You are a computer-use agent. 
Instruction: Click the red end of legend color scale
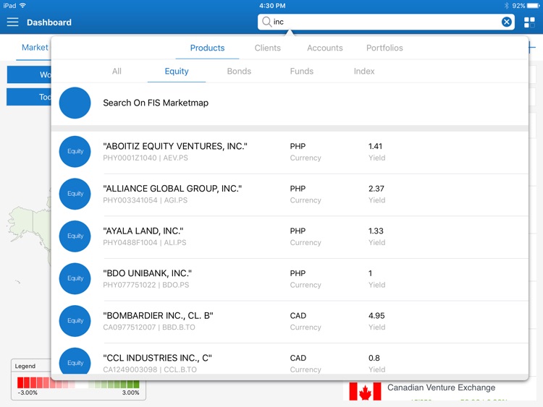click(x=21, y=383)
